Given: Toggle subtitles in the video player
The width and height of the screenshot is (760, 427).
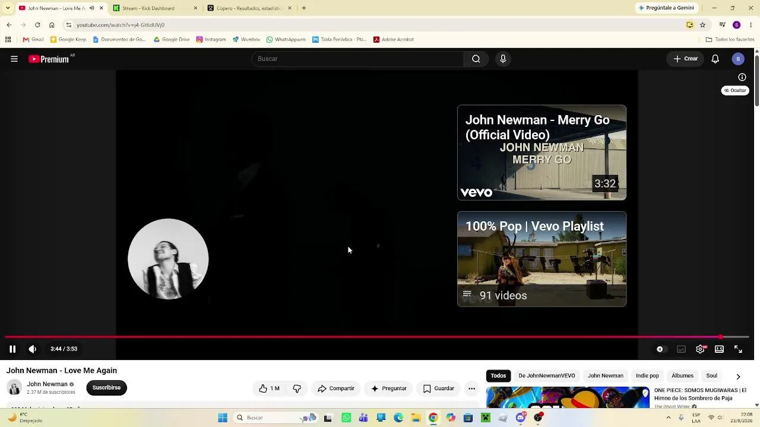Looking at the screenshot, I should pos(681,349).
